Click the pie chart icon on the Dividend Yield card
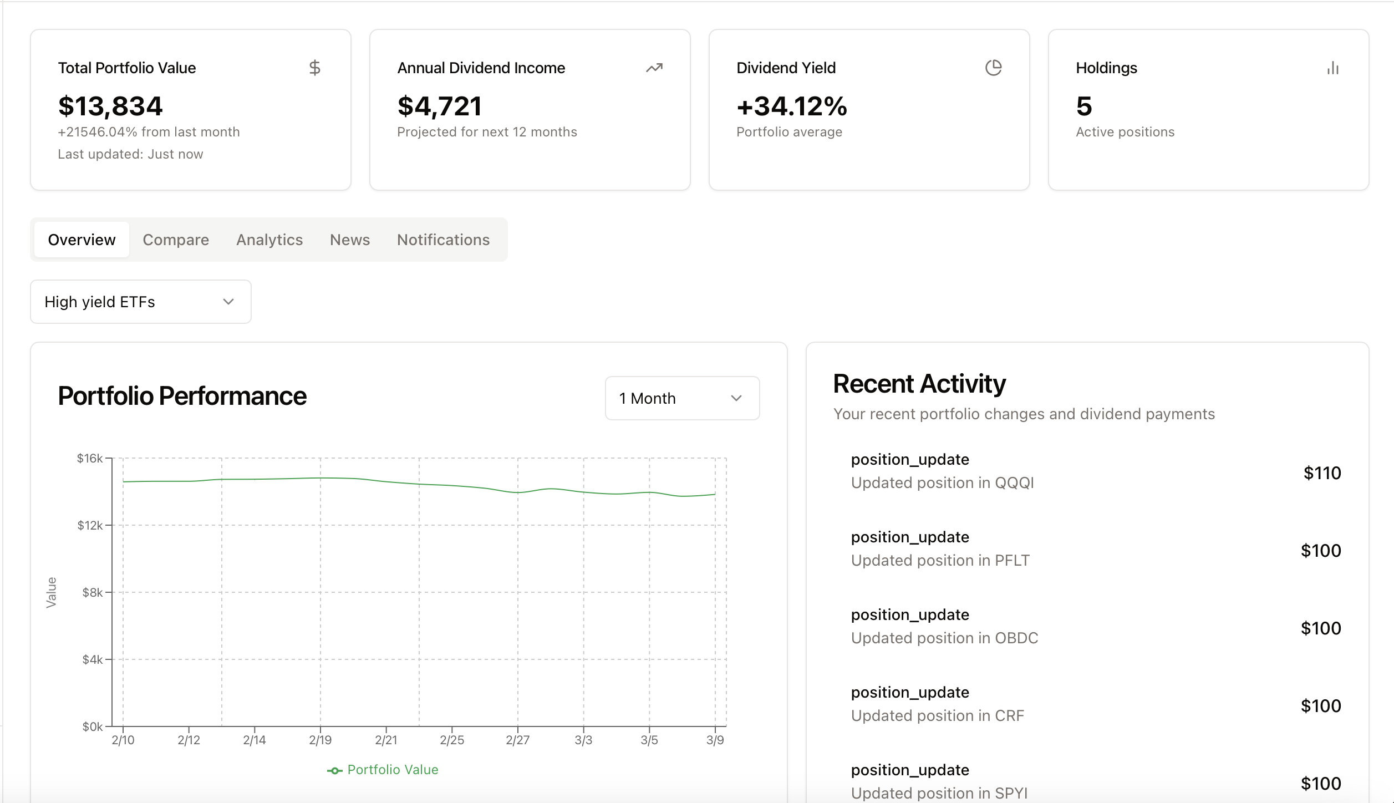Image resolution: width=1394 pixels, height=803 pixels. click(x=994, y=68)
